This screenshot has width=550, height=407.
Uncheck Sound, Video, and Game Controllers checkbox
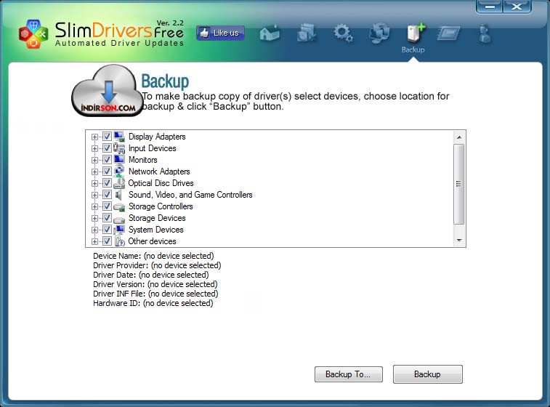[x=107, y=195]
